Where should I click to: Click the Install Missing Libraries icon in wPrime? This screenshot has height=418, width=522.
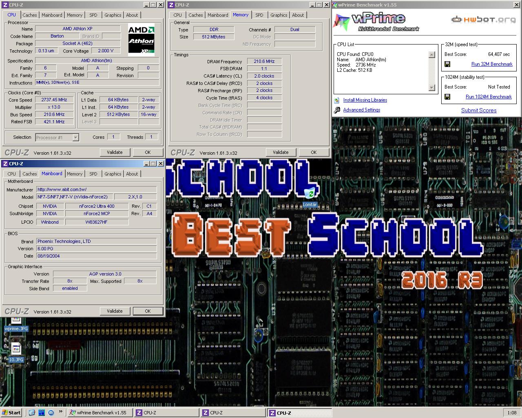337,100
